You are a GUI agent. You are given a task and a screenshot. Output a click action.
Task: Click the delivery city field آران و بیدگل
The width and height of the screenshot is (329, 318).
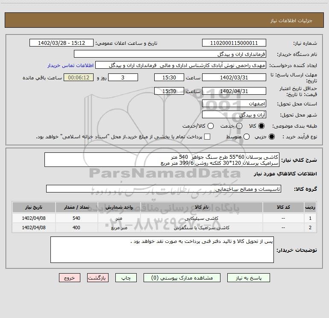[x=234, y=115]
